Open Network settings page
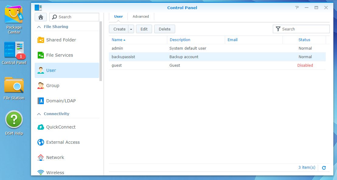 click(67, 157)
